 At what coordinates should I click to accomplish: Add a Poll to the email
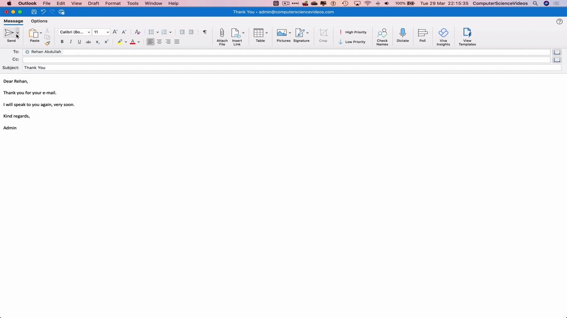point(423,35)
